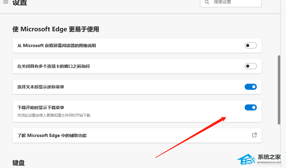The height and width of the screenshot is (168, 286).
Task: Click the search magnifier icon
Action: pos(207,2)
